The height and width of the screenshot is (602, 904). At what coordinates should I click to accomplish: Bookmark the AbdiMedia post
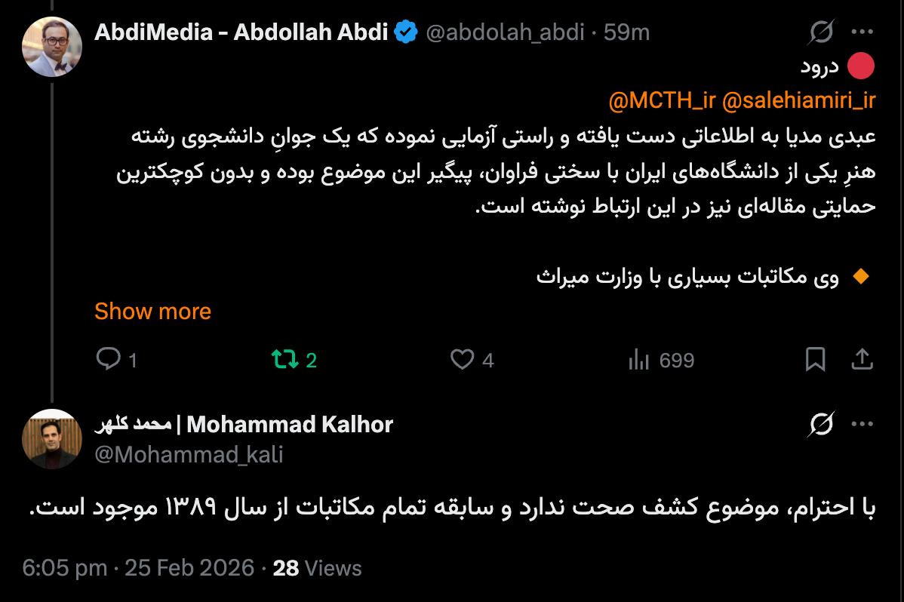(x=815, y=360)
